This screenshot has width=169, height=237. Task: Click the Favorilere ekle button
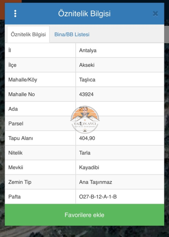(x=84, y=215)
